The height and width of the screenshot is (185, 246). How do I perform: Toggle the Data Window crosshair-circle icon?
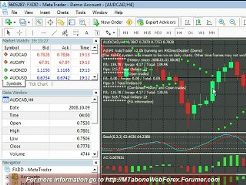50,22
